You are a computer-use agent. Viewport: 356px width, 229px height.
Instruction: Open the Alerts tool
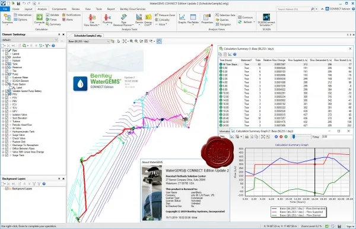pyautogui.click(x=68, y=20)
